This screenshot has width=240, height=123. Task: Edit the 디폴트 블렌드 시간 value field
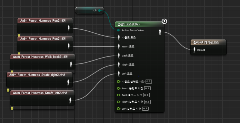click(149, 82)
